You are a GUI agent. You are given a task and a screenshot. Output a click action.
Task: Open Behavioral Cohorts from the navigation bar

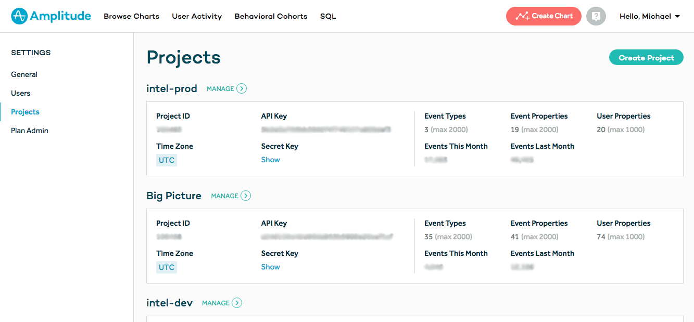pyautogui.click(x=271, y=16)
